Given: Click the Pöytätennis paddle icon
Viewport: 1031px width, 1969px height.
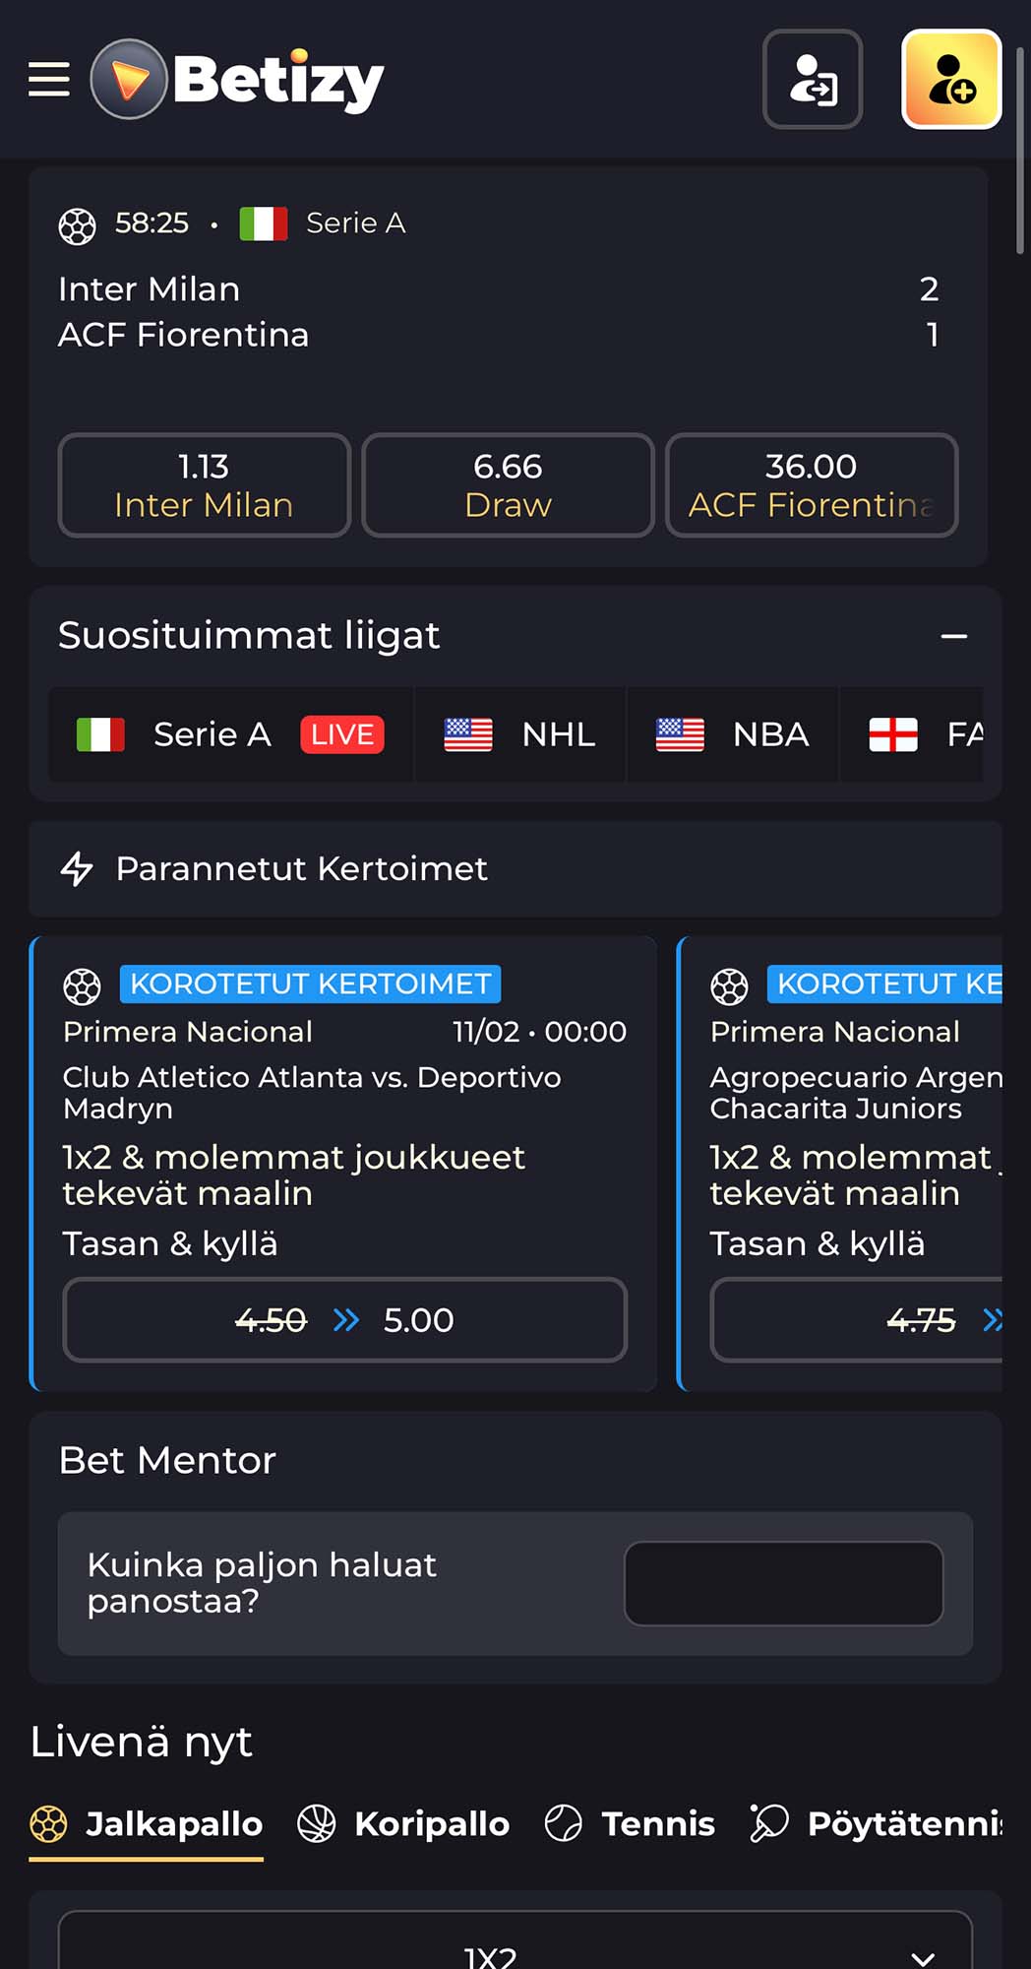Looking at the screenshot, I should click(x=769, y=1824).
